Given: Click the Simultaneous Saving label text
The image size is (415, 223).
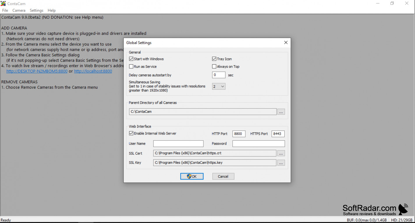Looking at the screenshot, I should coord(145,82).
